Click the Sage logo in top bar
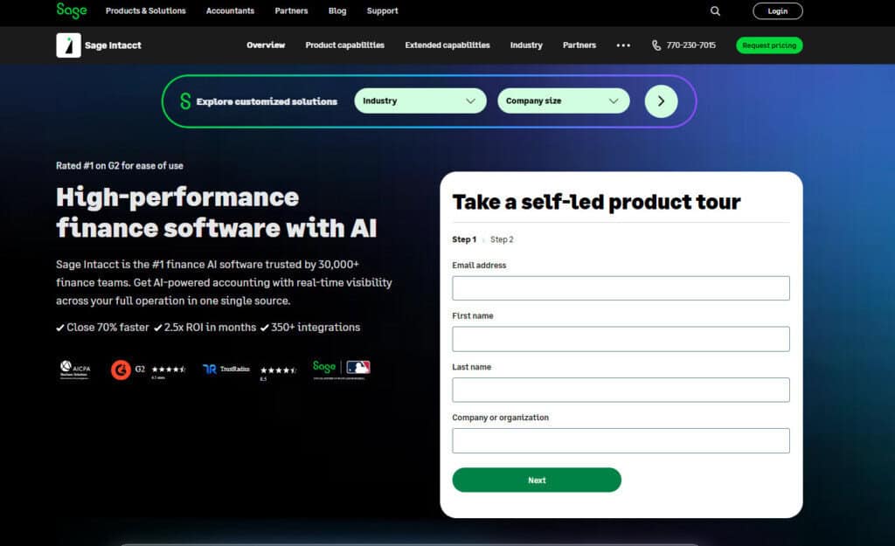The image size is (895, 546). [x=72, y=10]
